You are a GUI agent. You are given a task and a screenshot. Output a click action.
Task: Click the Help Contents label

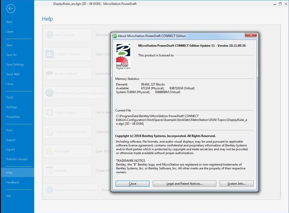(64, 35)
